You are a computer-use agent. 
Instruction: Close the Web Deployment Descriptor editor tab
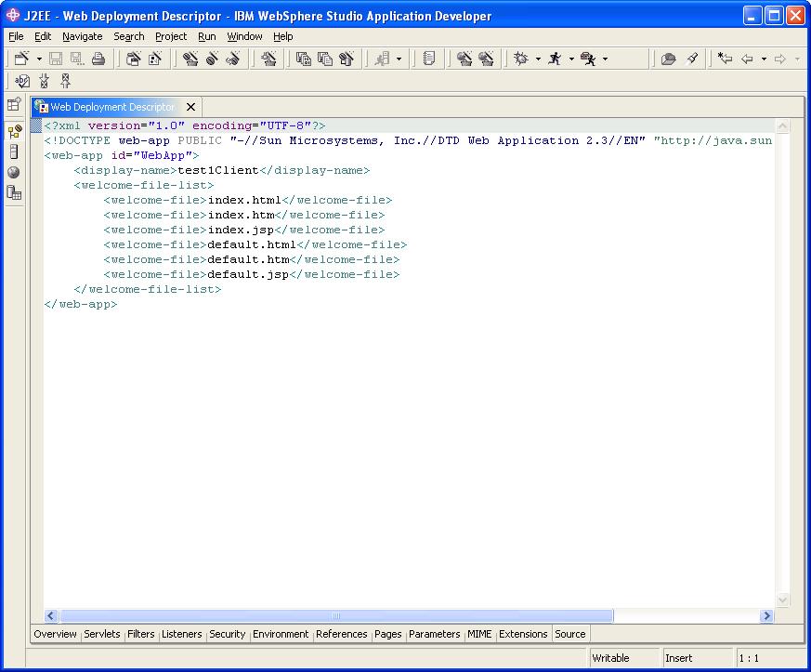[190, 107]
